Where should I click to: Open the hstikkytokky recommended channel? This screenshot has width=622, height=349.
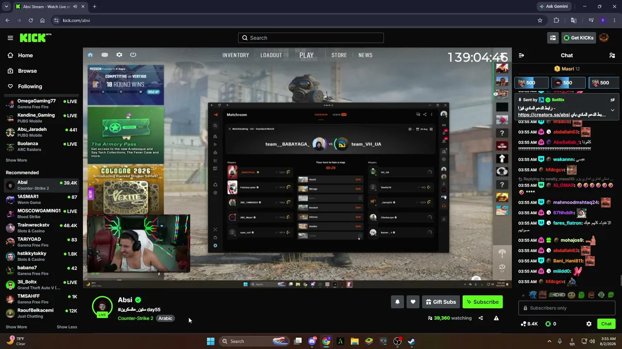pyautogui.click(x=41, y=256)
